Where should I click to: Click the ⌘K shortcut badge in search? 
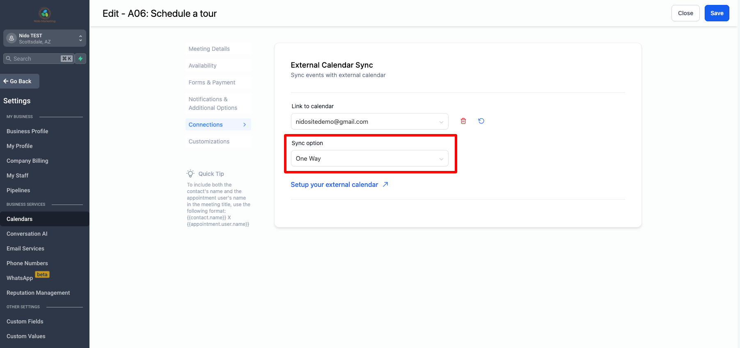point(66,59)
